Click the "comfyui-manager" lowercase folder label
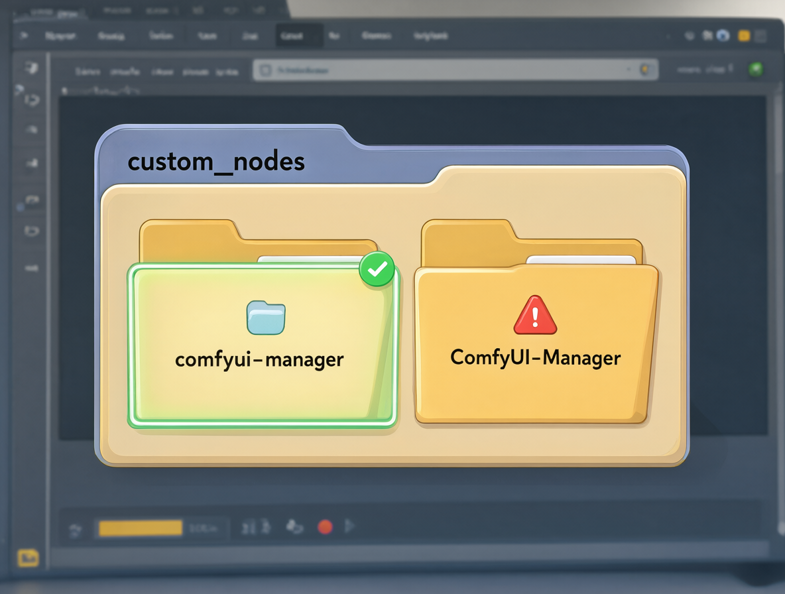The image size is (785, 594). 259,360
